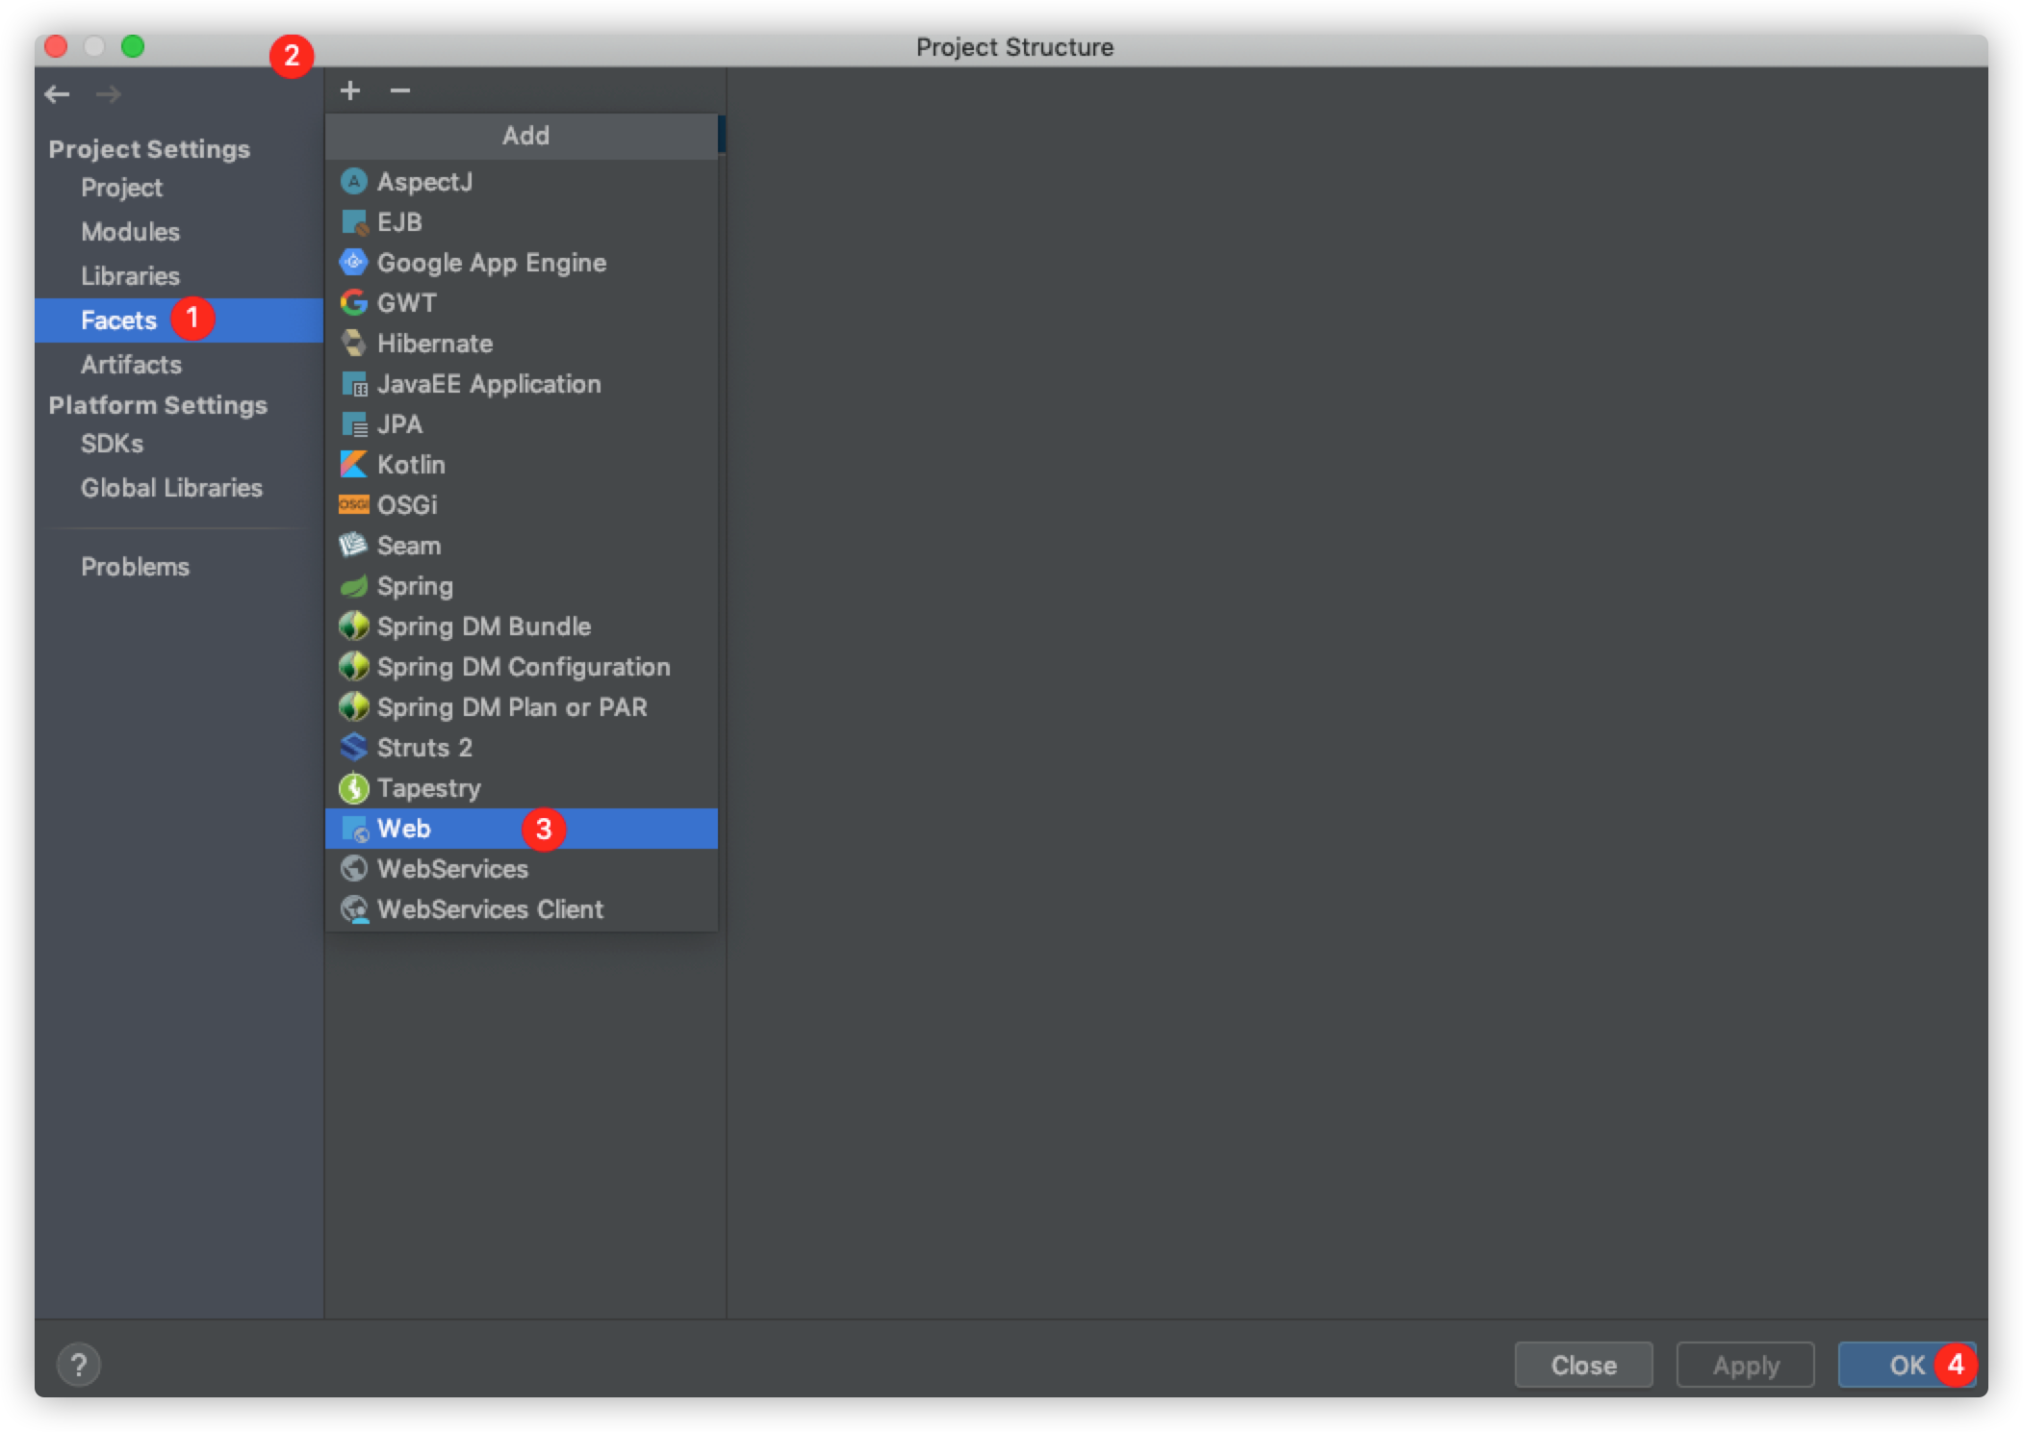The image size is (2023, 1432).
Task: Pick Struts 2 from Add list
Action: coord(423,748)
